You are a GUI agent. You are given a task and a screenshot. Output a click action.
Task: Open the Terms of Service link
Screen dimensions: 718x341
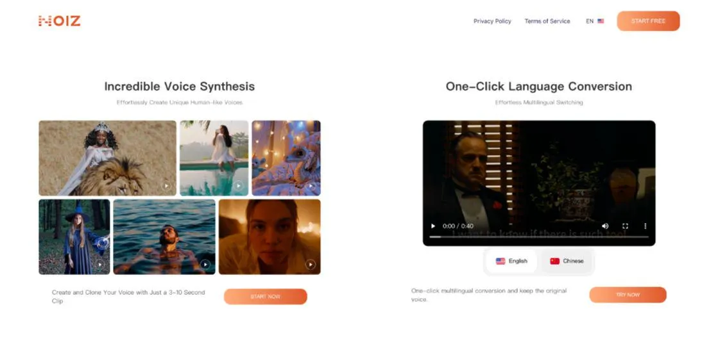547,21
